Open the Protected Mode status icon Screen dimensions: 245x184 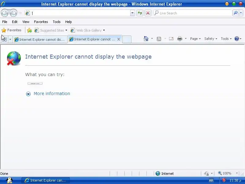click(206, 173)
